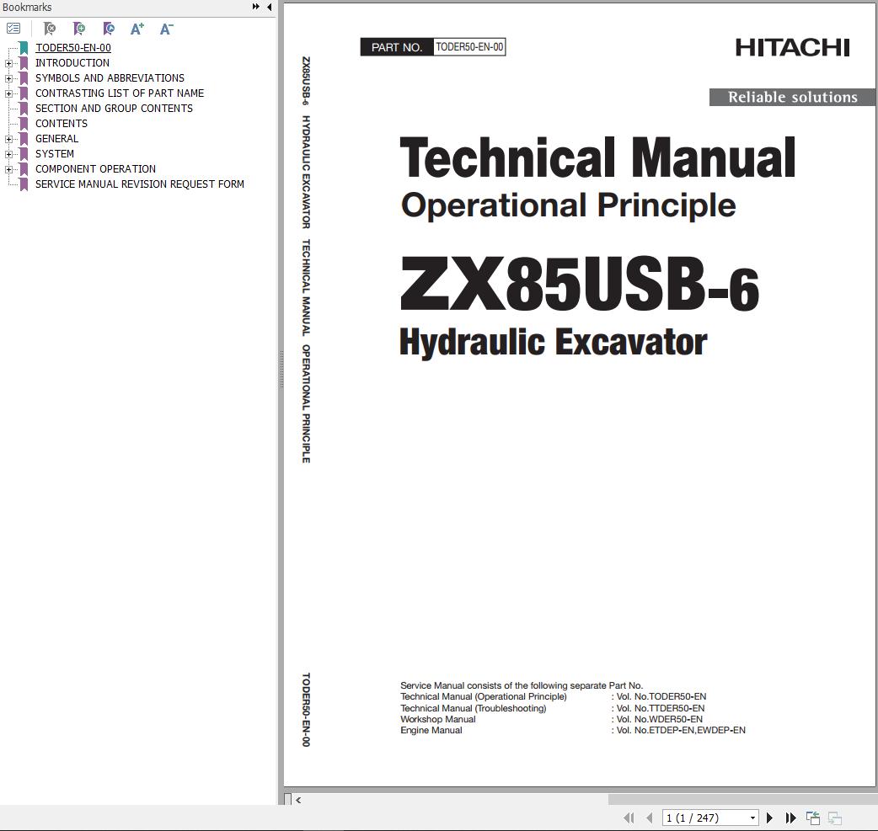Click the HITACHI logo
The width and height of the screenshot is (878, 831).
tap(792, 47)
